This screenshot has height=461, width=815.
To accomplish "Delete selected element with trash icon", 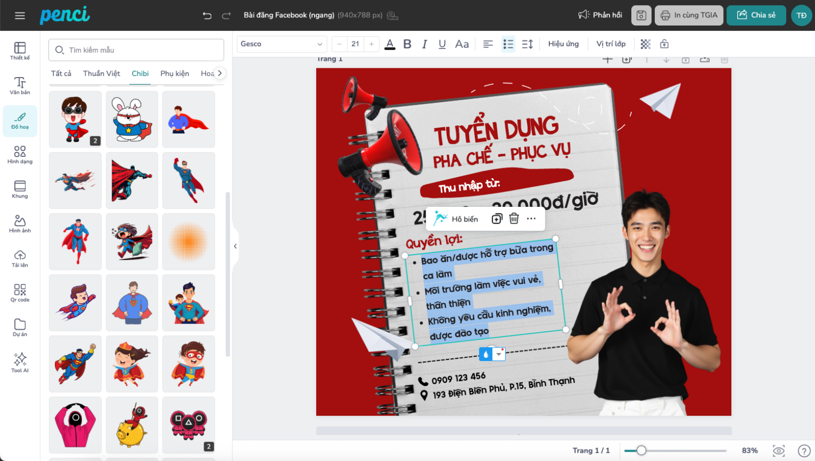I will coord(513,219).
